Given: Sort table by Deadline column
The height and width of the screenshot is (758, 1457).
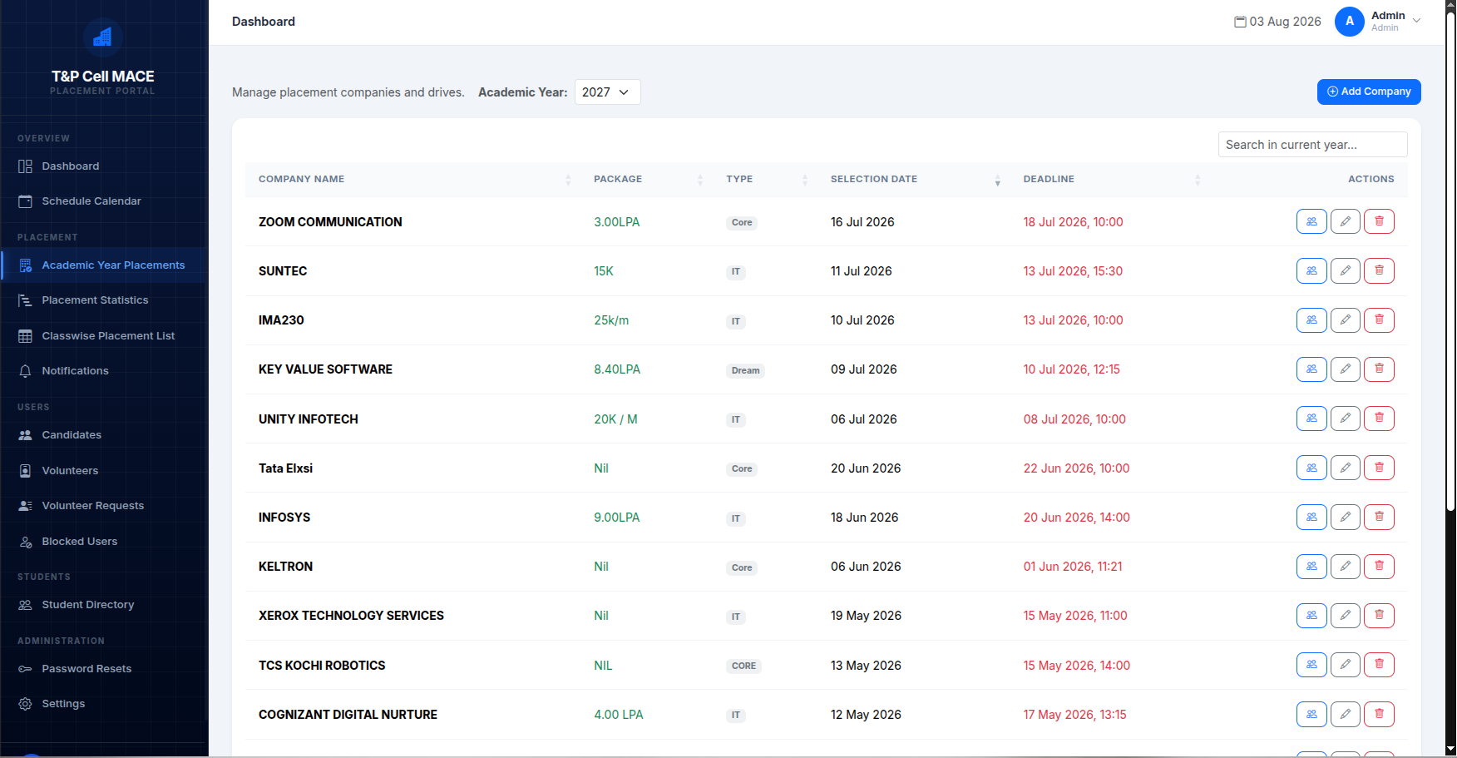Looking at the screenshot, I should point(1110,179).
